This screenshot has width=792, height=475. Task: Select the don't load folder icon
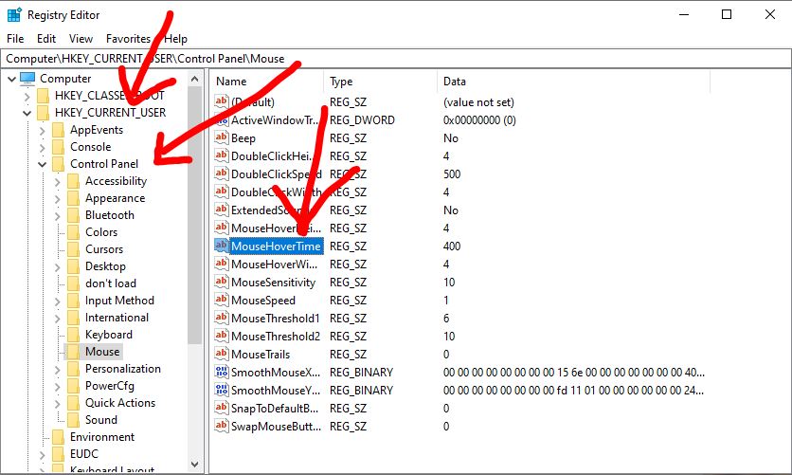(x=73, y=283)
